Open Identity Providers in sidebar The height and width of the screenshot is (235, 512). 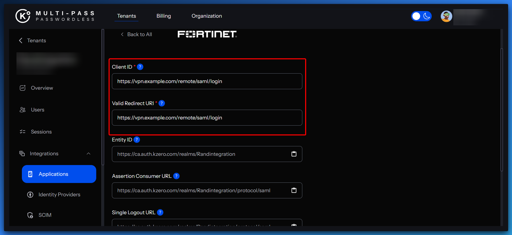pyautogui.click(x=59, y=195)
